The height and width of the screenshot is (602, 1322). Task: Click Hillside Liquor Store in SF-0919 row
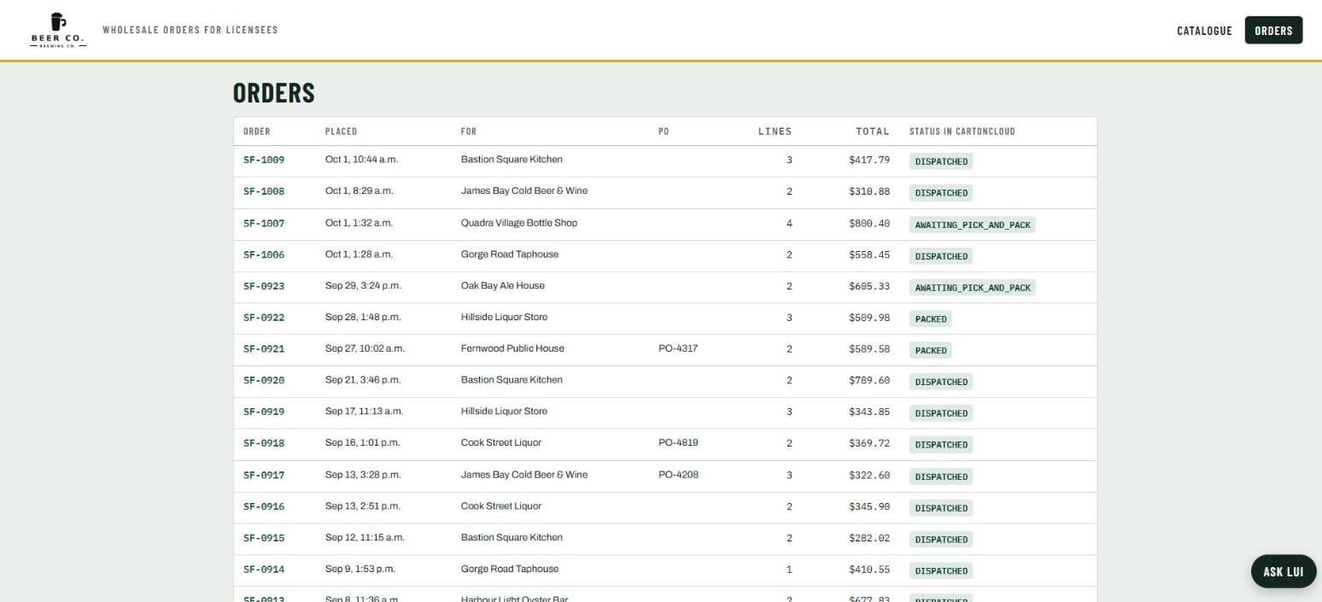point(504,412)
